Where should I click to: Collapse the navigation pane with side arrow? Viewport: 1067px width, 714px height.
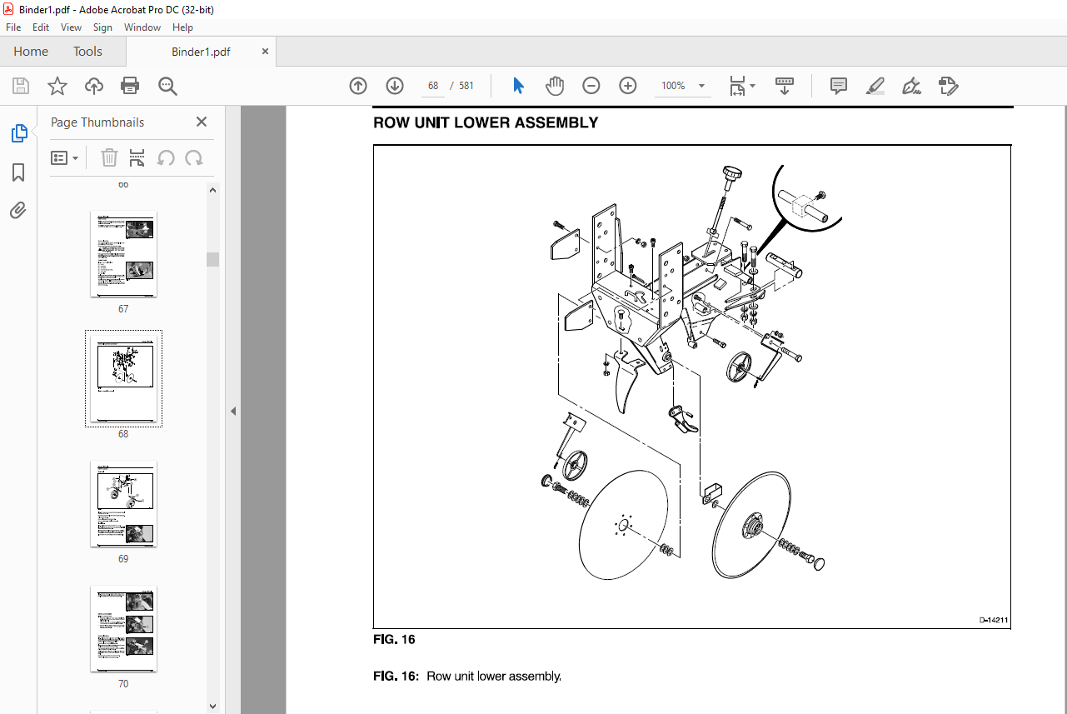point(233,411)
